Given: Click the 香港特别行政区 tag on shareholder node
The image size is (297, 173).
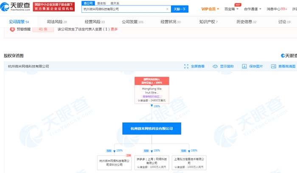Looking at the screenshot, I should 152,97.
